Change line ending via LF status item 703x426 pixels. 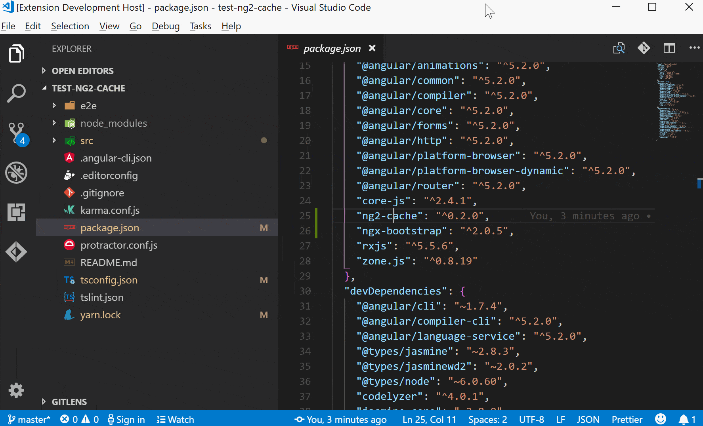point(560,419)
